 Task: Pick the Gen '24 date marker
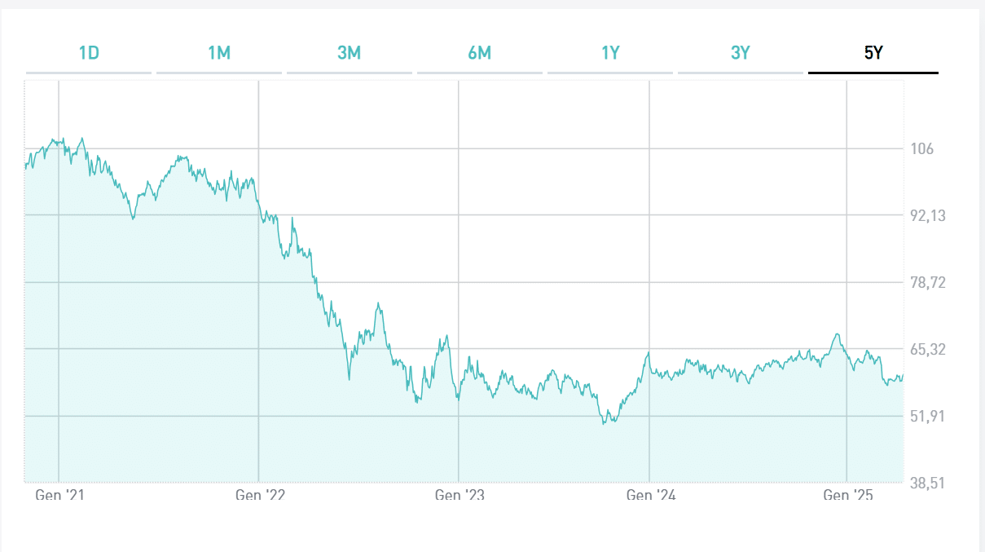[651, 495]
